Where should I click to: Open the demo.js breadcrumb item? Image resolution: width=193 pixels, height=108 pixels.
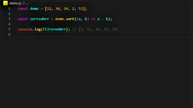[15, 3]
